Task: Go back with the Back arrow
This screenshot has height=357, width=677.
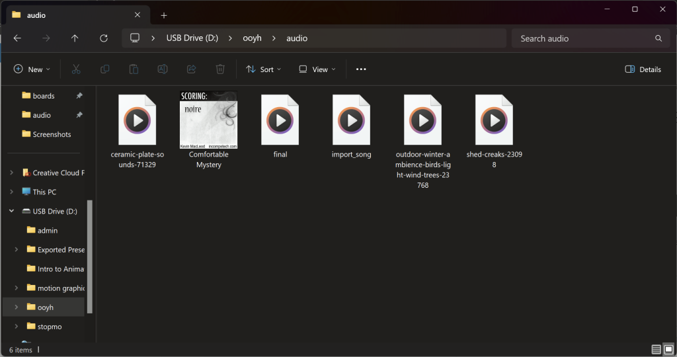Action: coord(17,38)
